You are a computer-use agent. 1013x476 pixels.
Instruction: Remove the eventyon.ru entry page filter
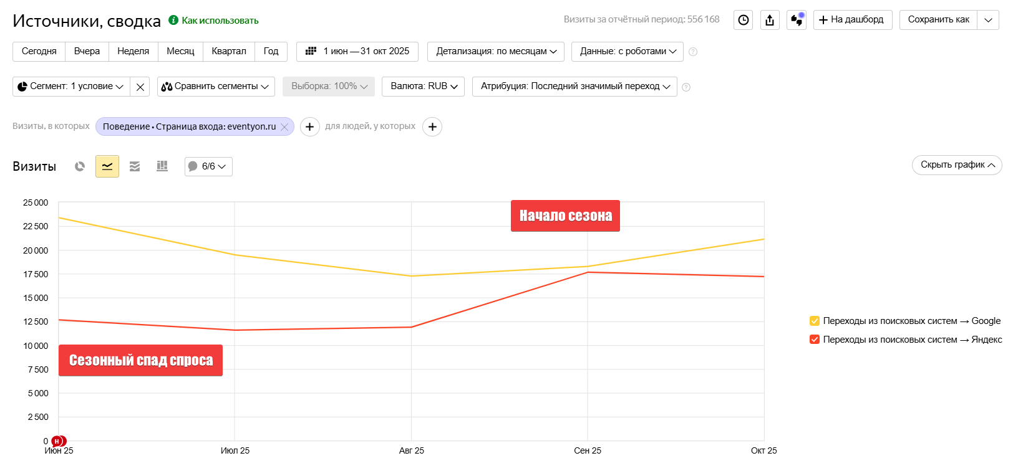[x=284, y=127]
